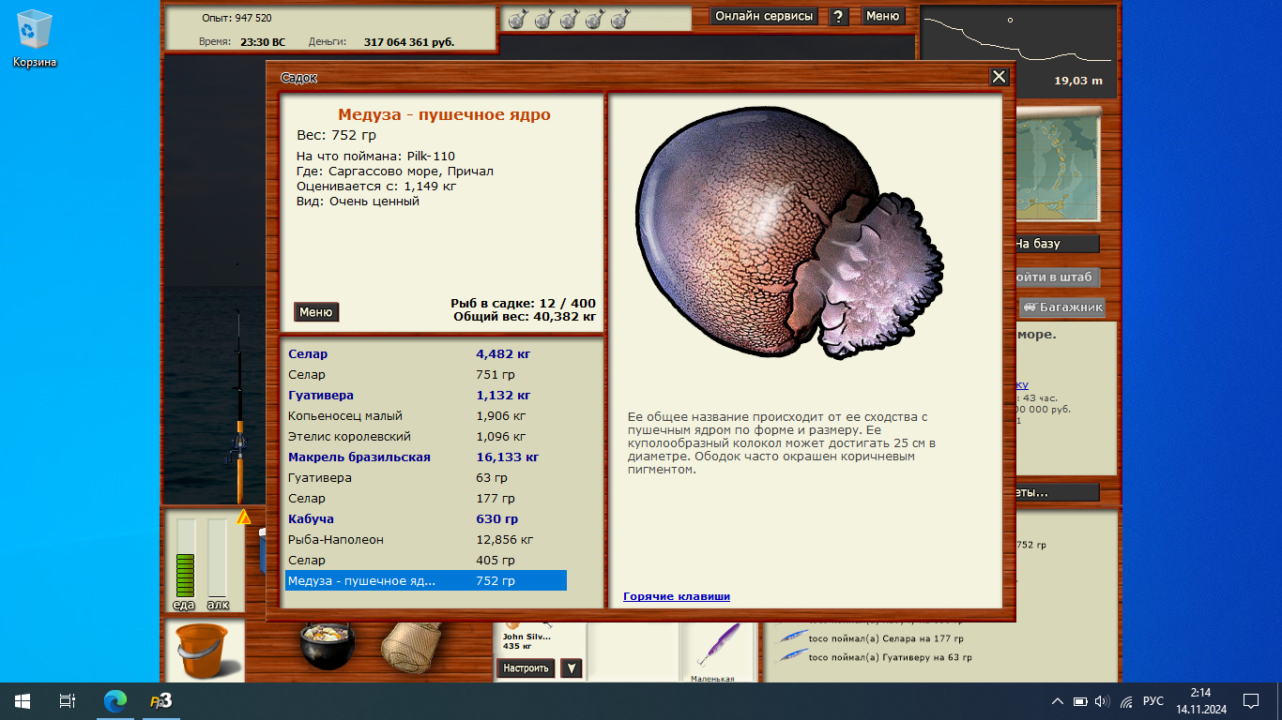Click fish icon beside Селара на 177 гр
1282x720 pixels.
[794, 637]
